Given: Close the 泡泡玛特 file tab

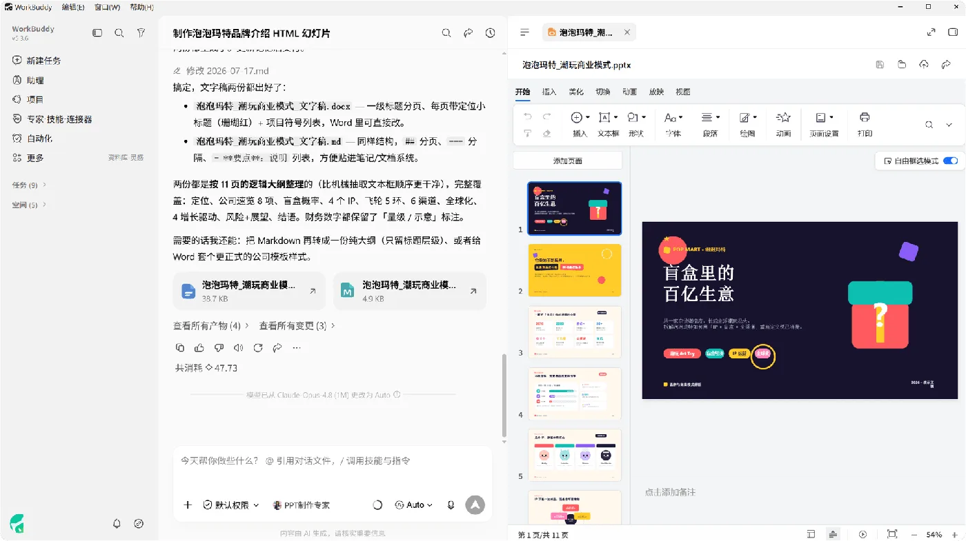Looking at the screenshot, I should tap(627, 32).
